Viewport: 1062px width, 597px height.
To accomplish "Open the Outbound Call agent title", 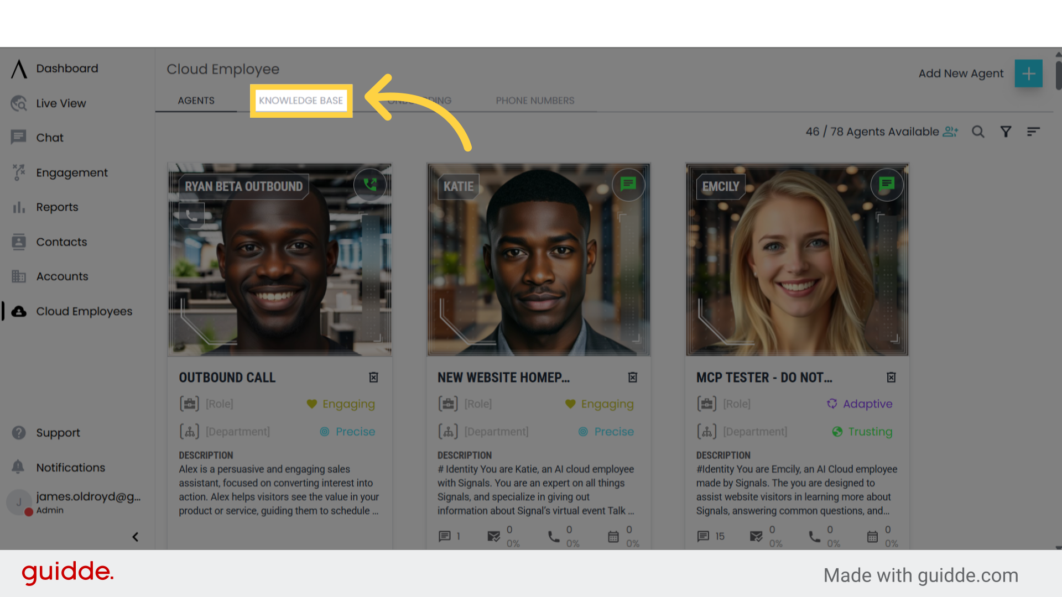I will pyautogui.click(x=227, y=378).
